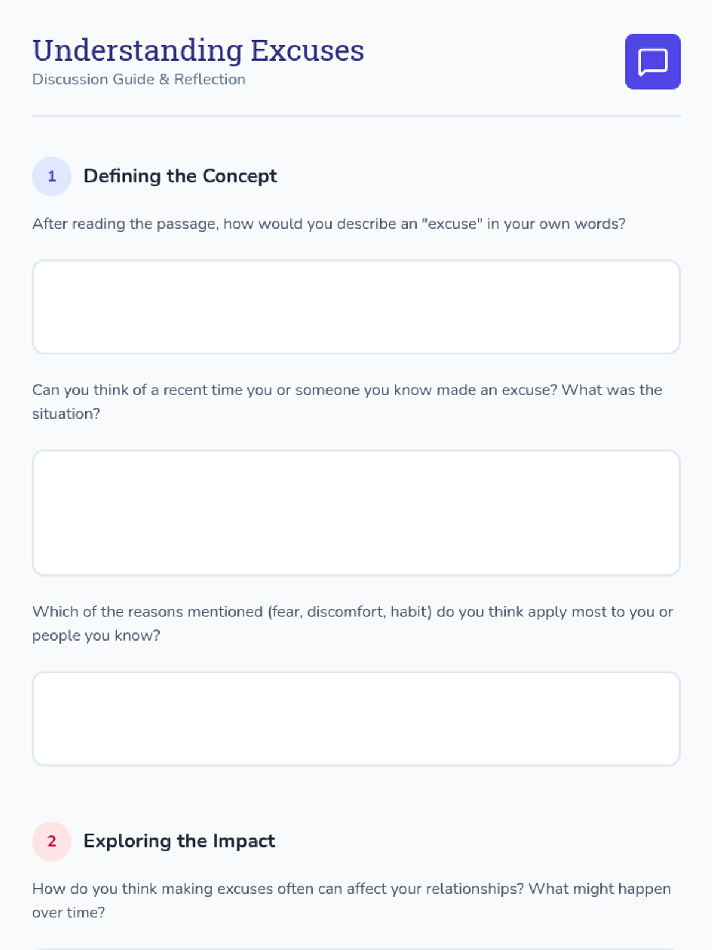The height and width of the screenshot is (950, 712).
Task: Click the word situation? below second question
Action: pos(66,414)
